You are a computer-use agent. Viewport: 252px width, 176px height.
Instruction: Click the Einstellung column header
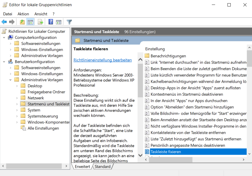155,49
